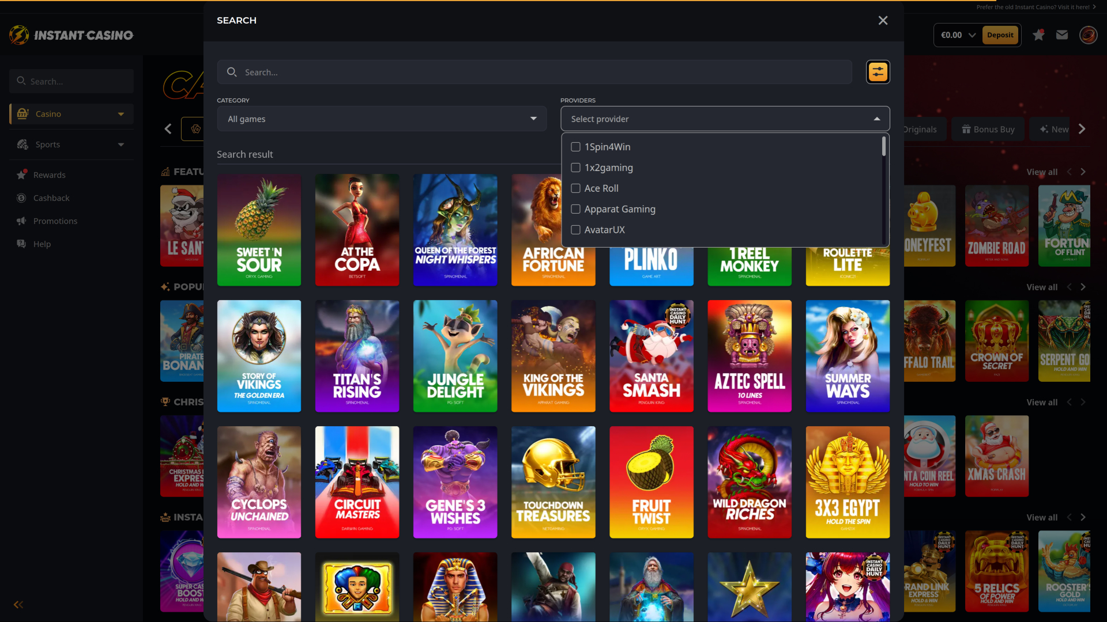This screenshot has height=622, width=1107.
Task: Click the right carousel arrow near New tab
Action: (x=1083, y=129)
